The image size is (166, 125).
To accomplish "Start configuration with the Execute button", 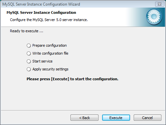I will (116, 118).
